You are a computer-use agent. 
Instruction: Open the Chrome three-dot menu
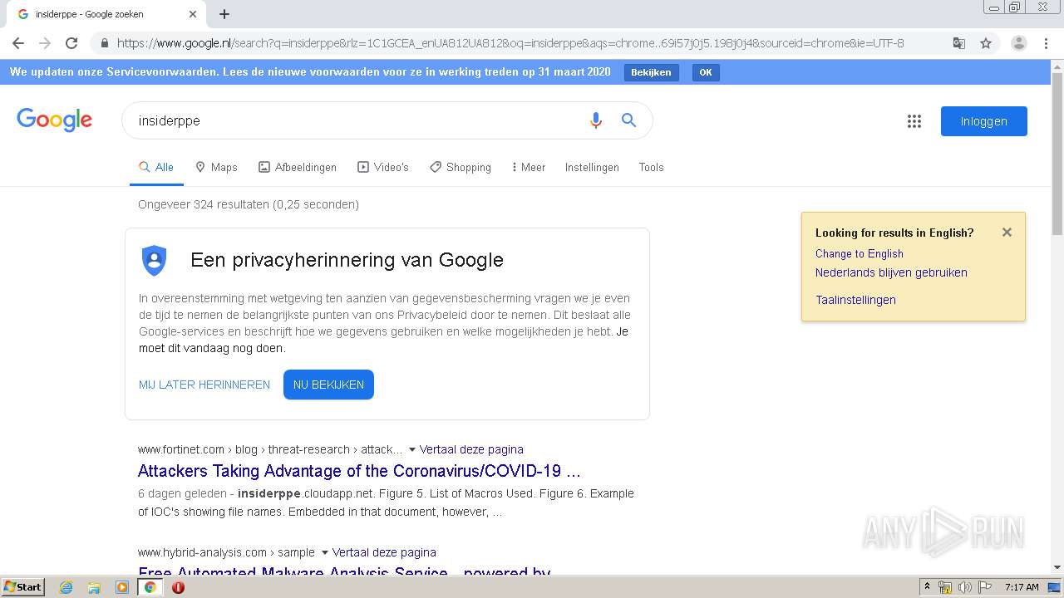pos(1046,43)
